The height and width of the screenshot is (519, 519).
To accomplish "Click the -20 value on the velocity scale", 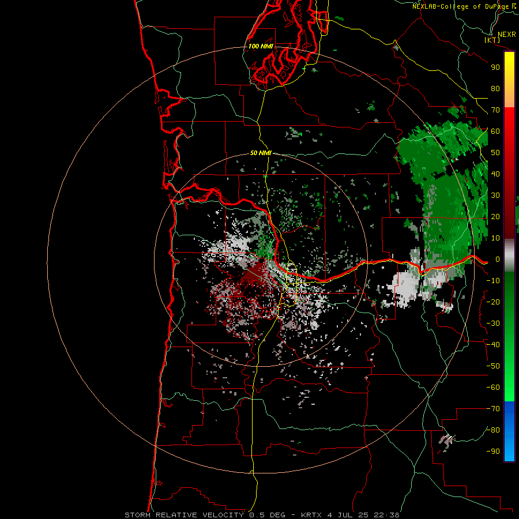I will (493, 302).
